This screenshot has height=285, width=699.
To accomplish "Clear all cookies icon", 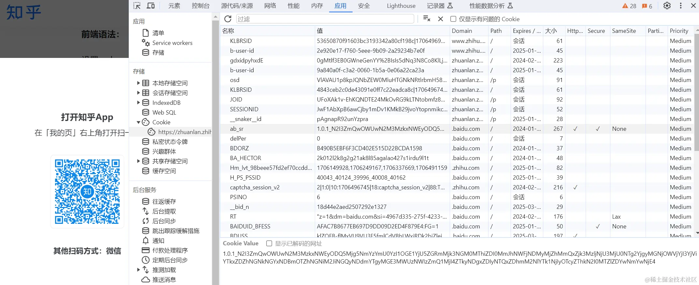I will (x=427, y=19).
